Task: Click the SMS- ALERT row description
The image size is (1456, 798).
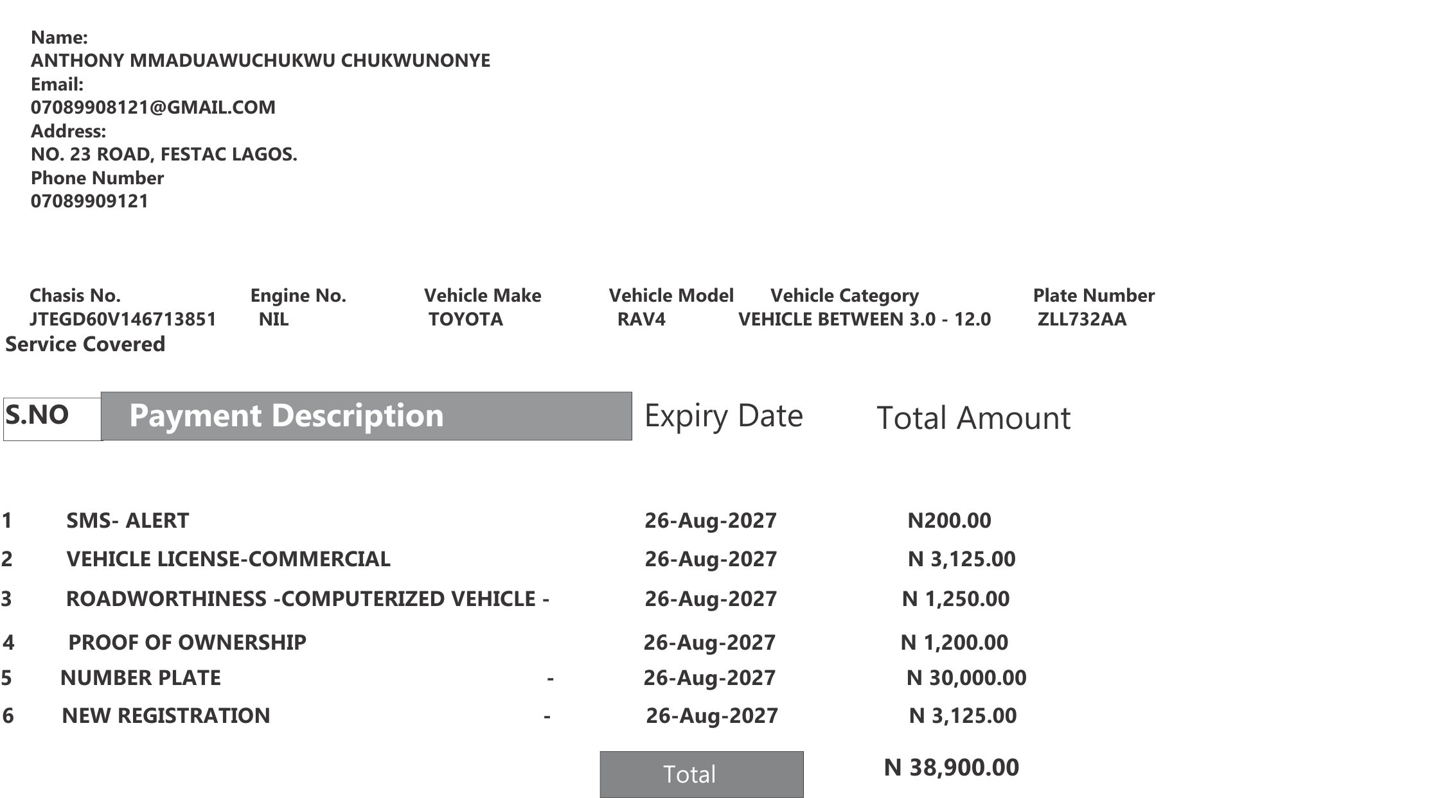Action: [x=128, y=520]
